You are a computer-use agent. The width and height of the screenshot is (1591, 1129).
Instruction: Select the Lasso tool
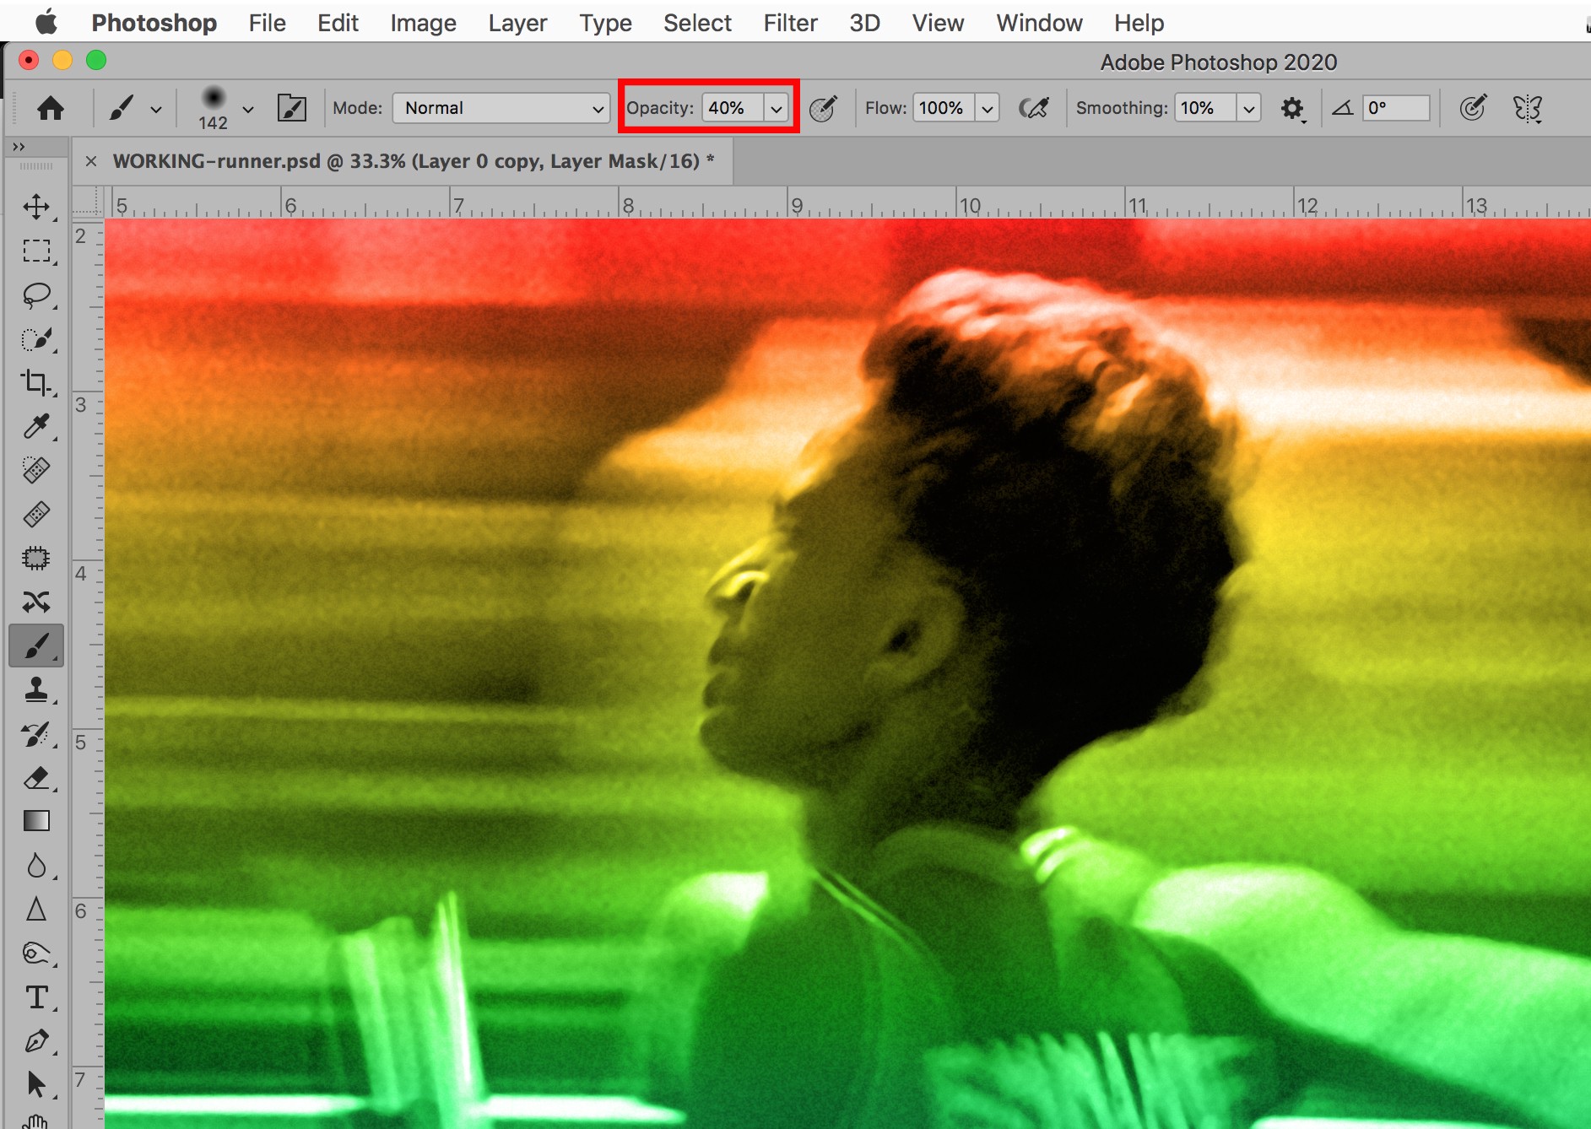[36, 294]
